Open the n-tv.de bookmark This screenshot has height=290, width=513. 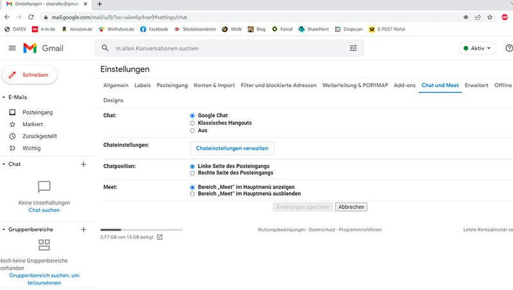(x=44, y=29)
